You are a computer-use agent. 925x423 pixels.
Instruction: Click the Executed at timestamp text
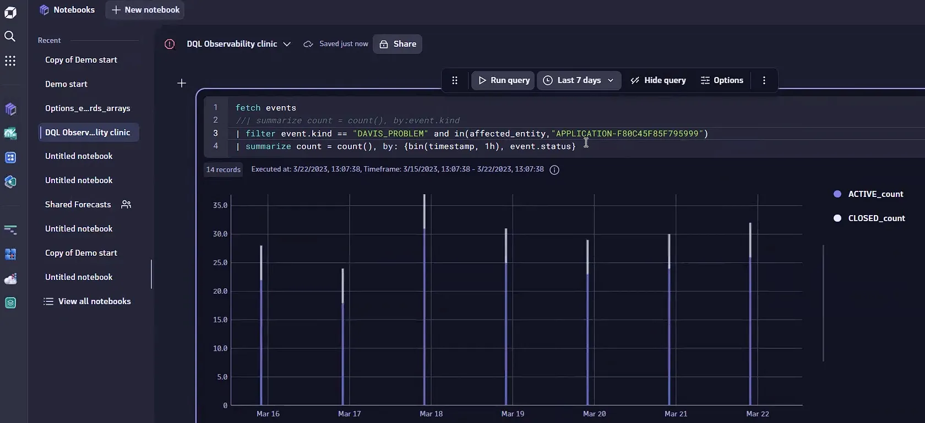click(x=398, y=169)
